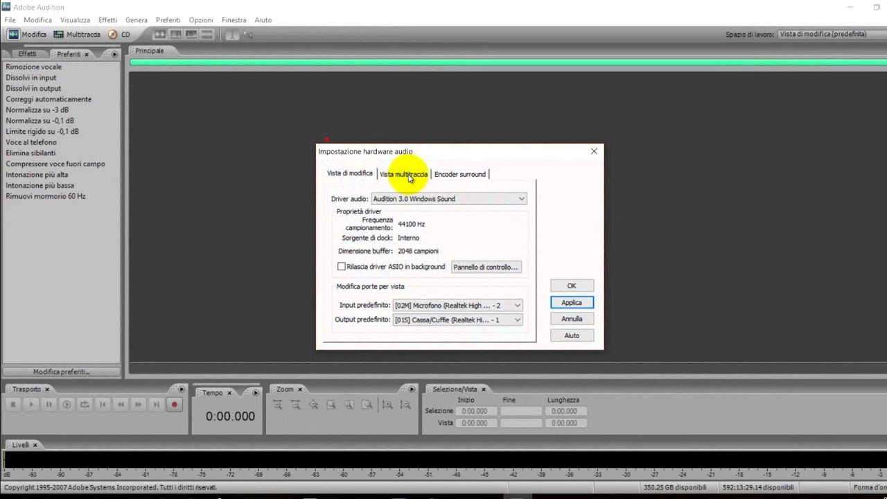Click the fourth display-mode toolbar icon

(207, 34)
